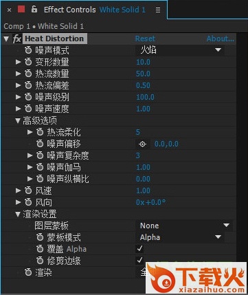Toggle stopwatch for 噪声纵横比
The width and height of the screenshot is (248, 295).
click(40, 179)
